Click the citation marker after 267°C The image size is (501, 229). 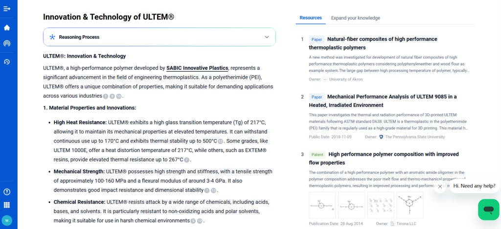pos(186,160)
